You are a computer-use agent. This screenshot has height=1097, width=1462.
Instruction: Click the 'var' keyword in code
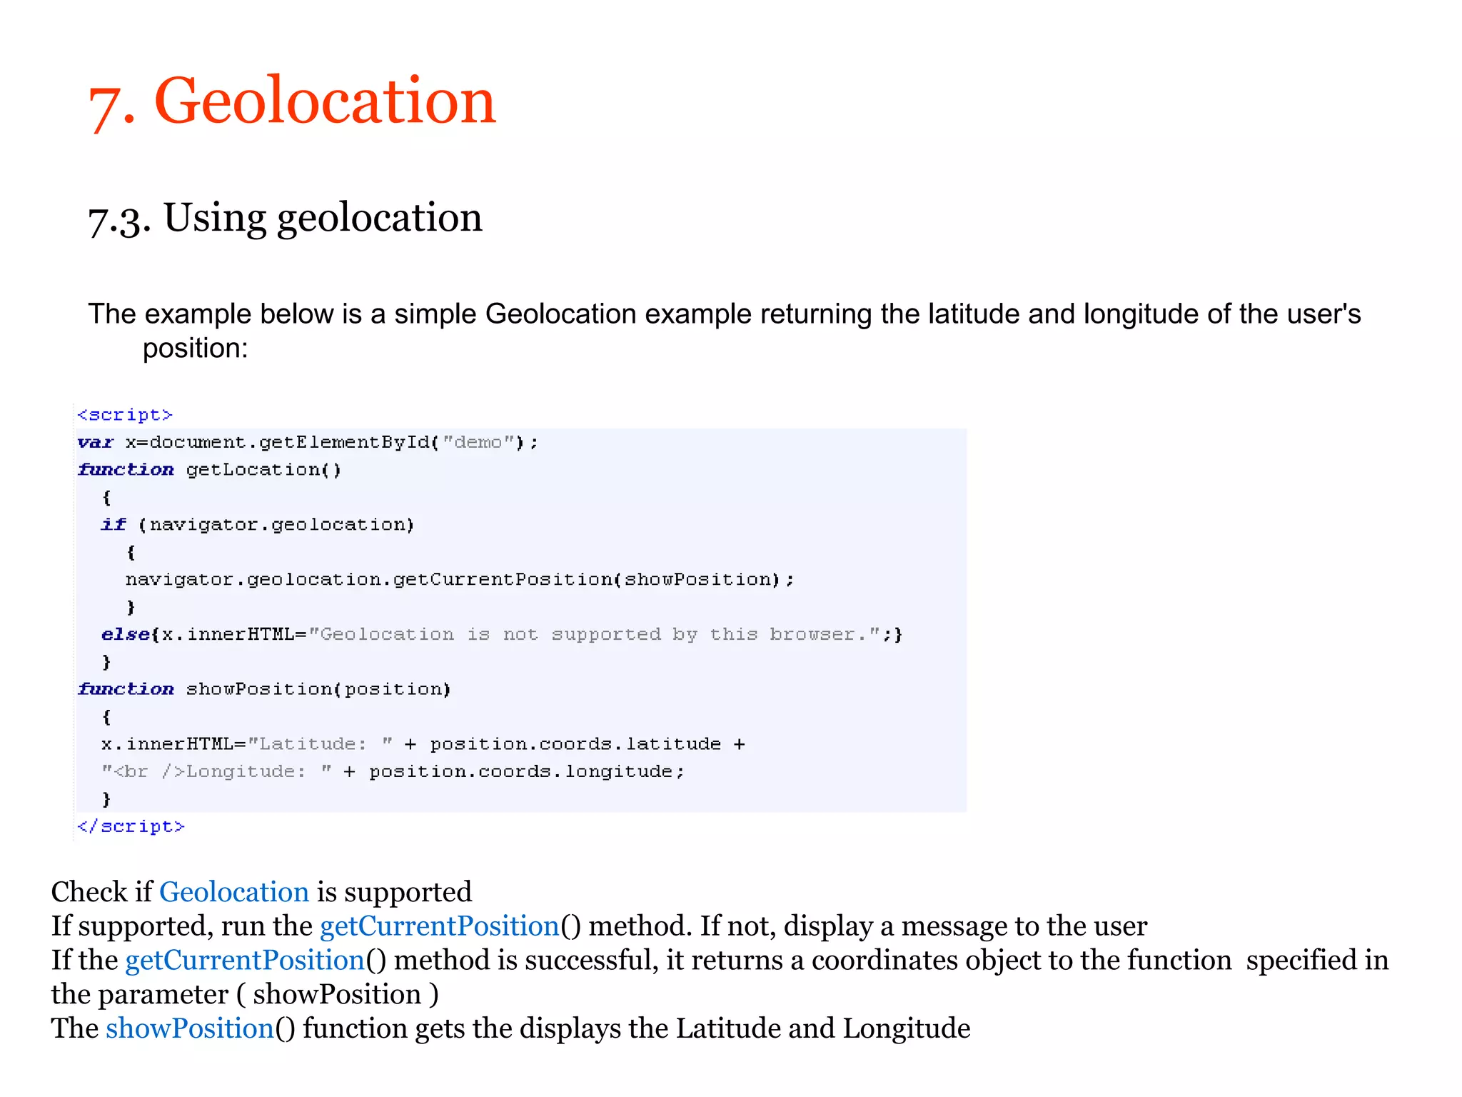pyautogui.click(x=95, y=443)
